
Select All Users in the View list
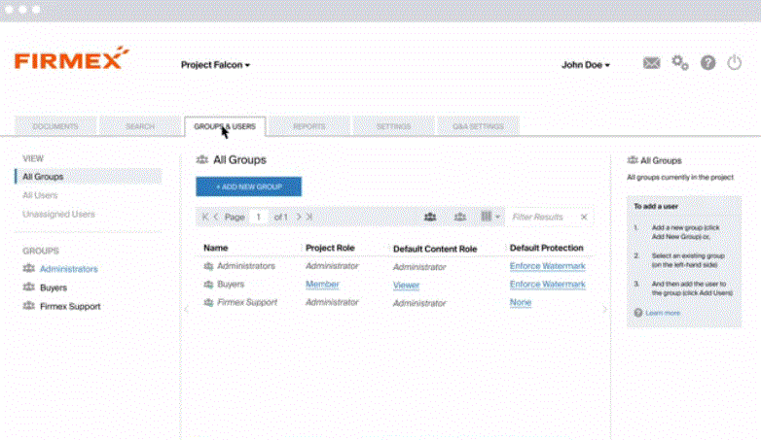pos(40,195)
